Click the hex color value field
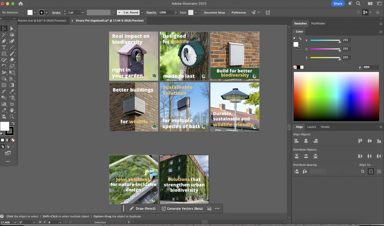Image resolution: width=384 pixels, height=226 pixels. coord(370,67)
